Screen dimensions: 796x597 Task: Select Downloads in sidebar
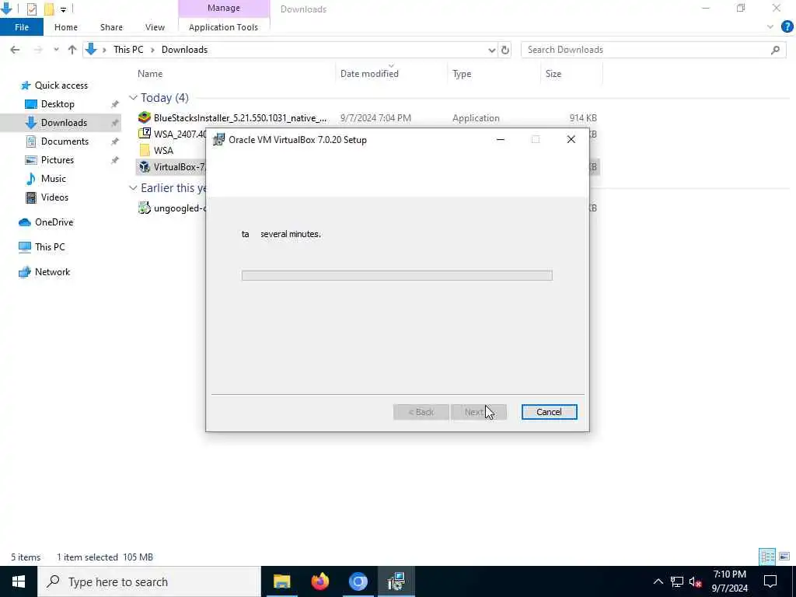(64, 123)
